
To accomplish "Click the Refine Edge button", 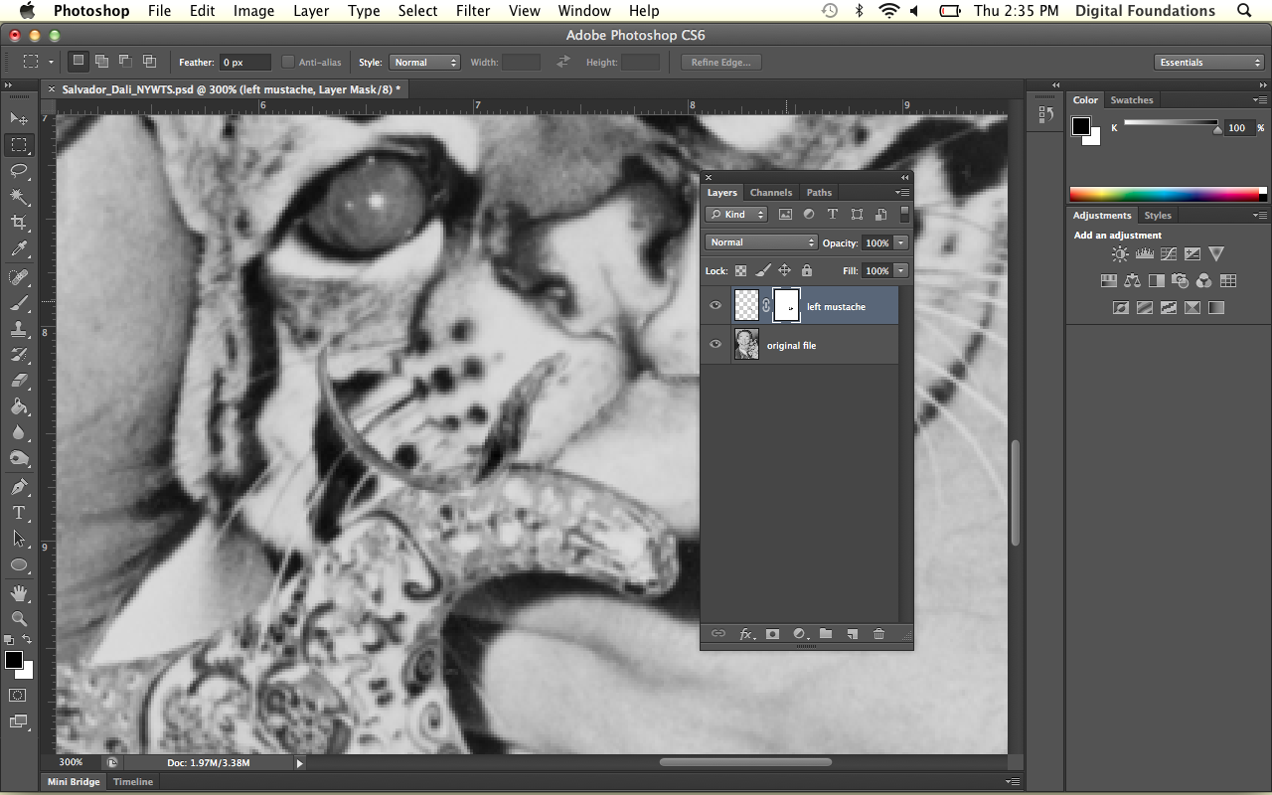I will [720, 63].
